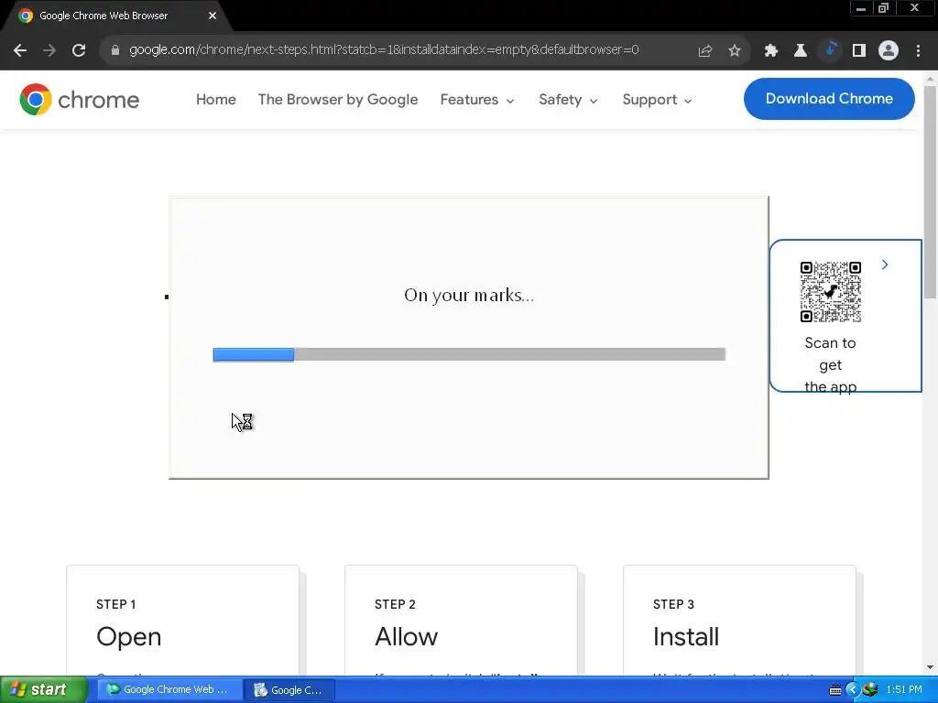
Task: Bookmark this page with the star
Action: point(735,51)
